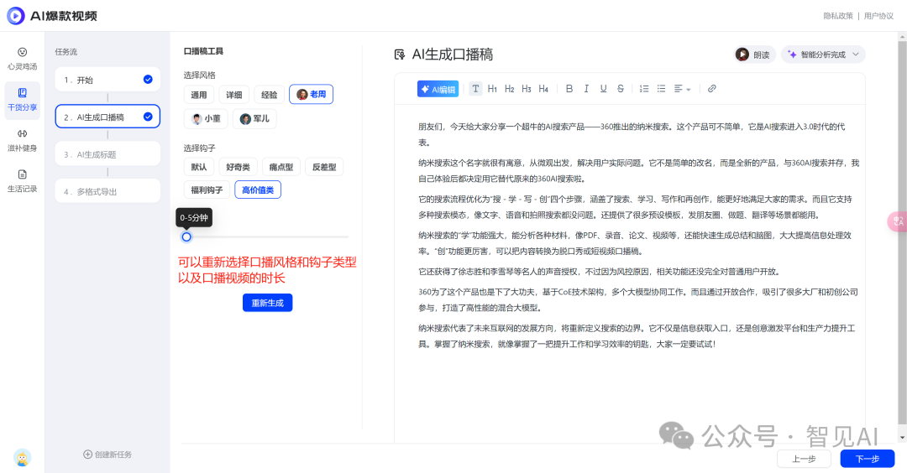Click the underline icon
This screenshot has height=473, width=907.
click(x=603, y=89)
